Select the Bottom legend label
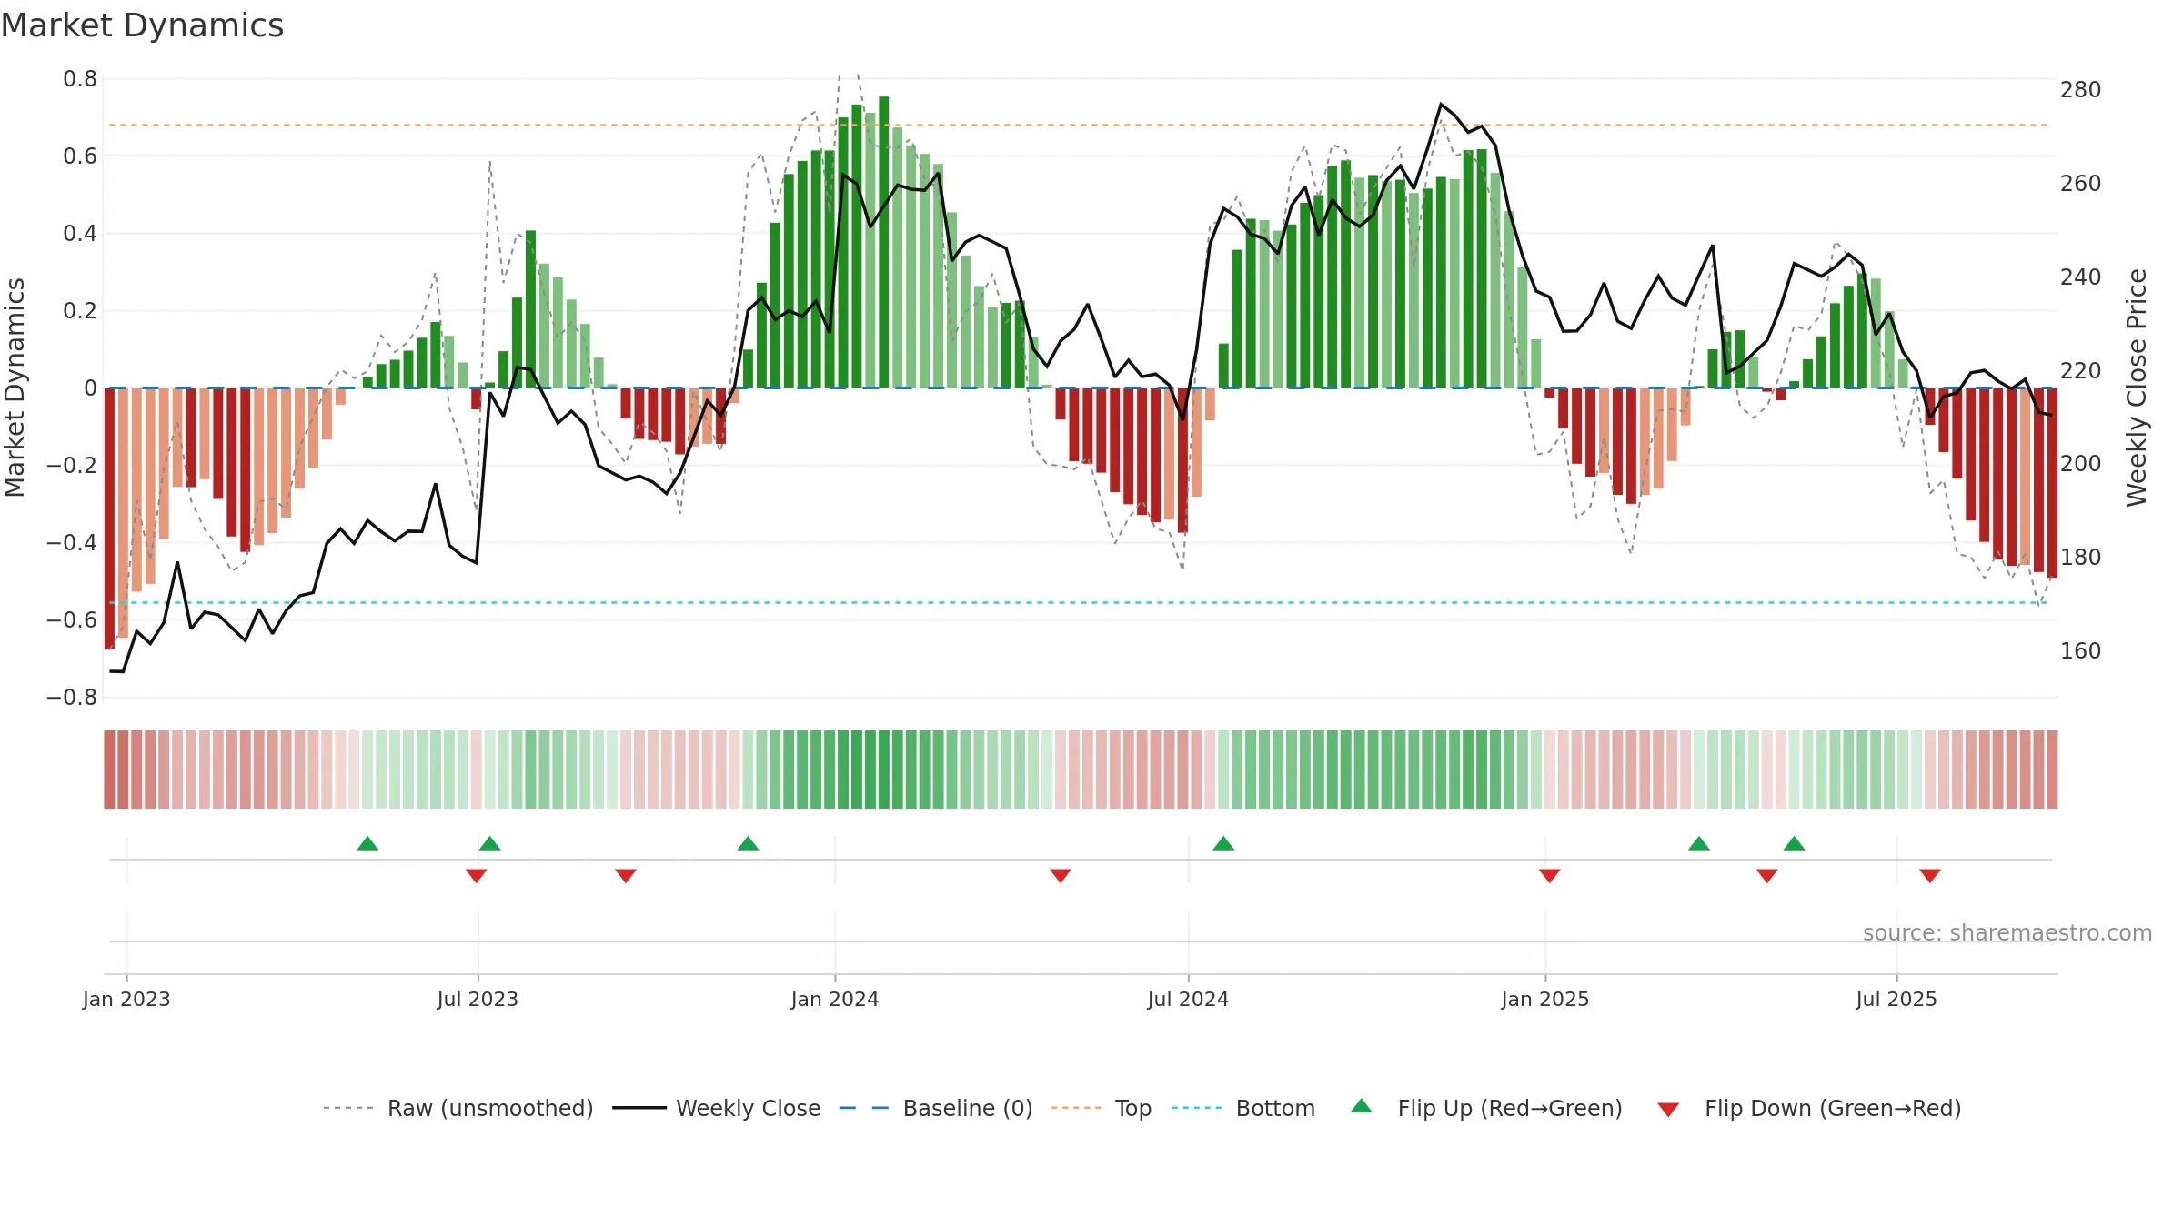 pyautogui.click(x=1275, y=1108)
